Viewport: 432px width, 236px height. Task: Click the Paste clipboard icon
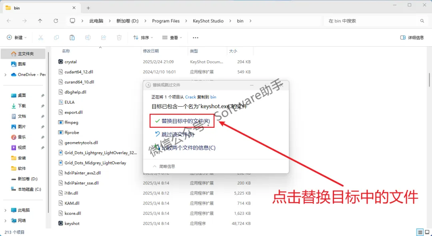point(72,38)
